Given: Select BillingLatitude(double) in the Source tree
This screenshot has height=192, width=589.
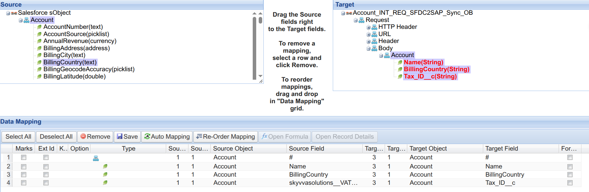Looking at the screenshot, I should point(74,77).
